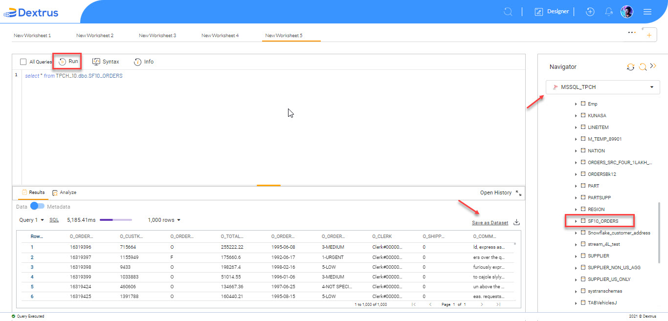668x321 pixels.
Task: Open History link
Action: (x=496, y=193)
